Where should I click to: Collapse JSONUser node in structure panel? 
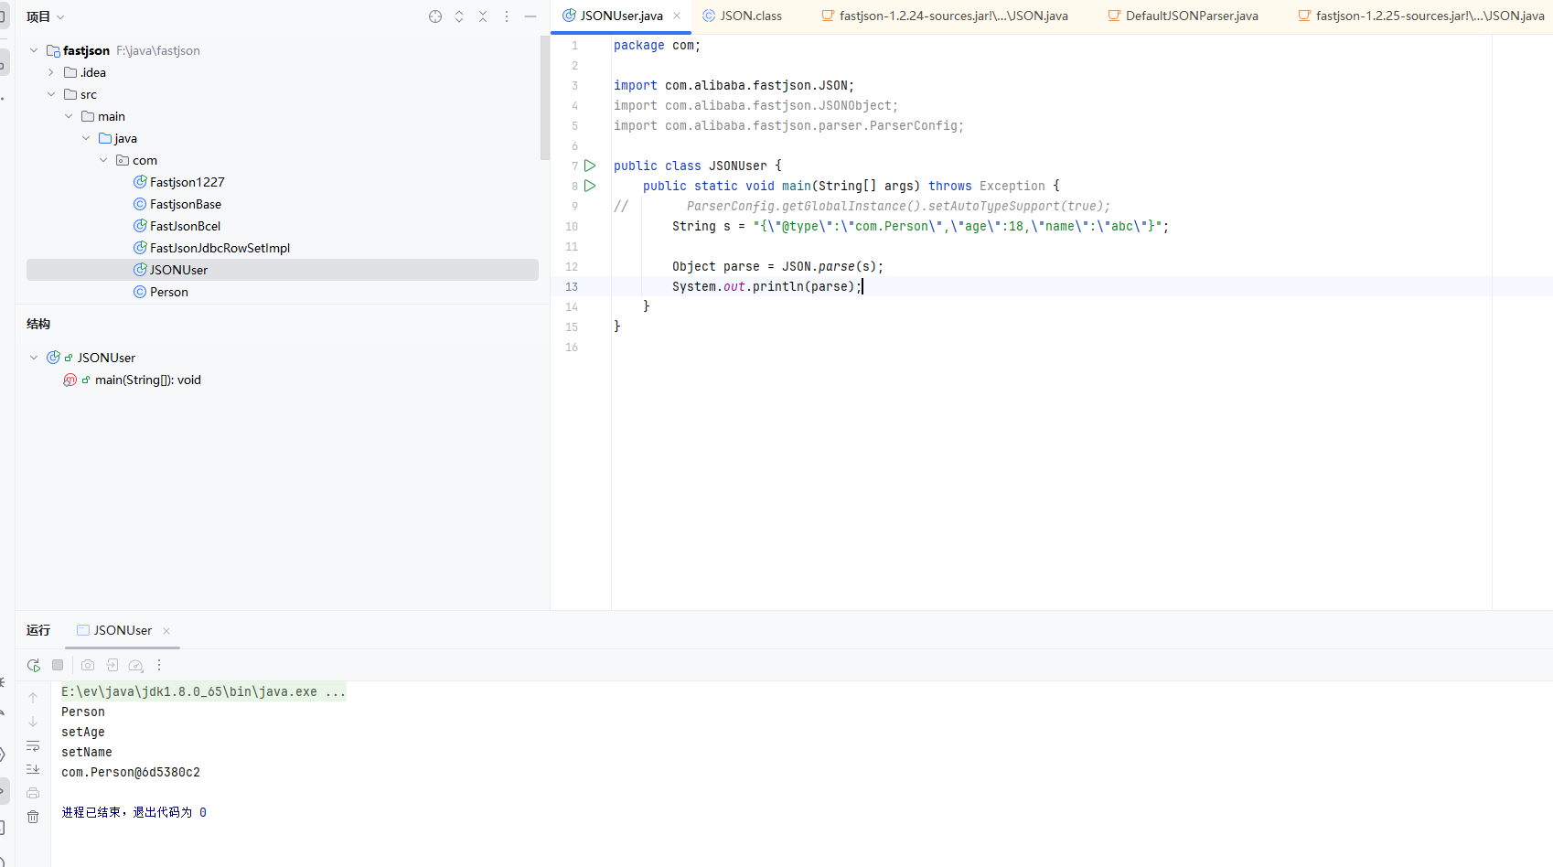[x=34, y=358]
